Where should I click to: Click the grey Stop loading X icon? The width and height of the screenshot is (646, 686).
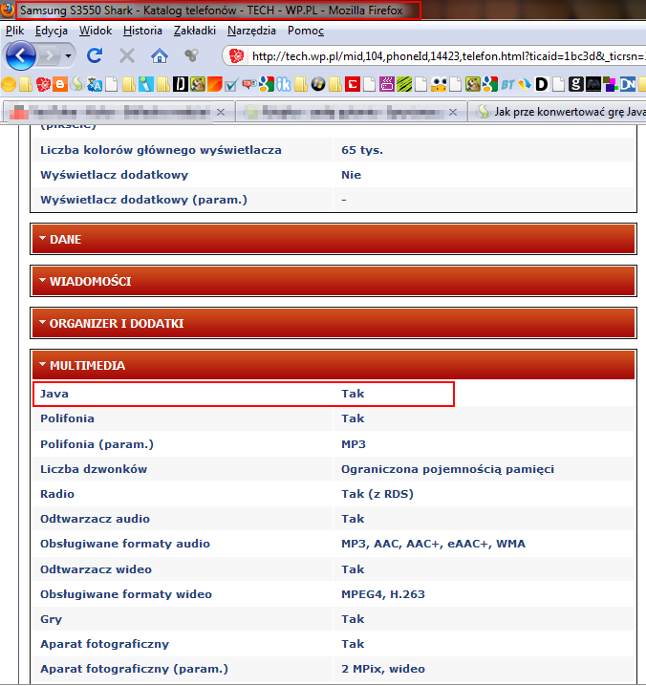click(127, 55)
